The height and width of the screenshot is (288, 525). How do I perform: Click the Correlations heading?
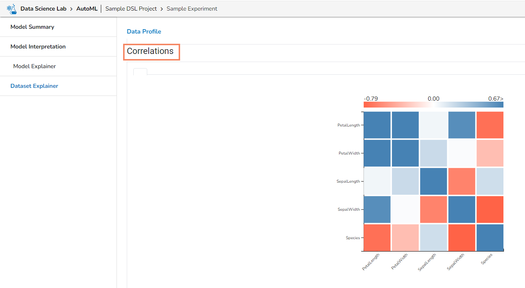(x=150, y=51)
